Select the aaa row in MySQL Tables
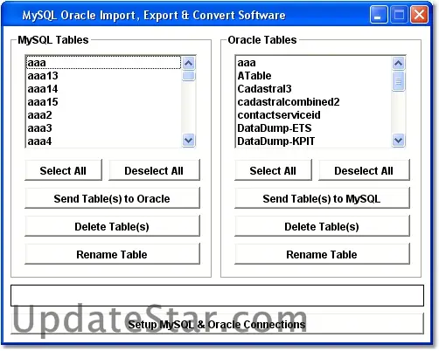Viewport: 439px width, 351px height. pos(103,63)
